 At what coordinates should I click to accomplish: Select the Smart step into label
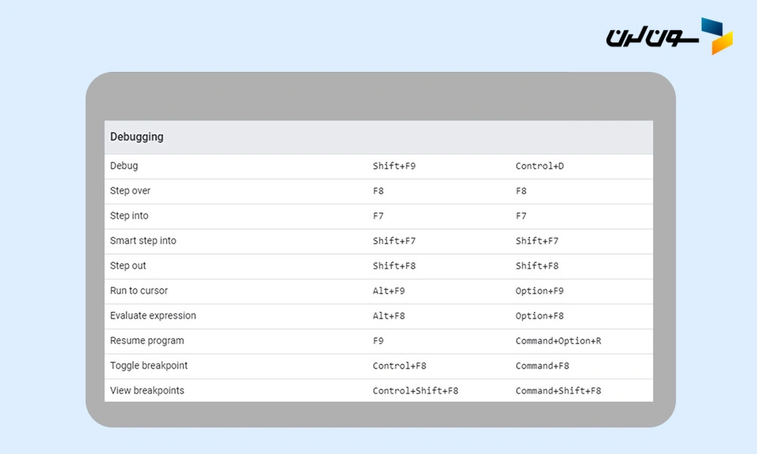(143, 241)
